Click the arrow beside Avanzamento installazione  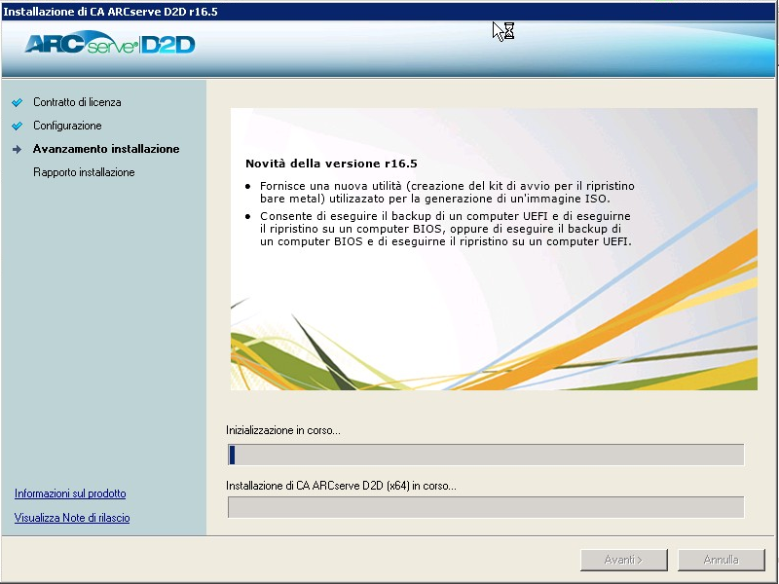coord(17,149)
